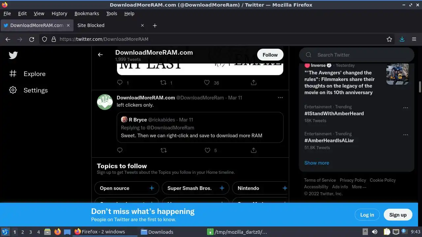Follow Super Smash Bros. topic plus icon
This screenshot has width=422, height=237.
click(x=222, y=188)
